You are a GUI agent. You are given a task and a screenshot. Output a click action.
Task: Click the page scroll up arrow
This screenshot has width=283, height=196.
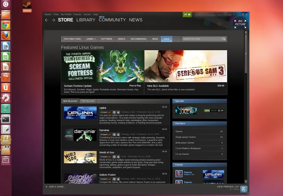(x=246, y=32)
